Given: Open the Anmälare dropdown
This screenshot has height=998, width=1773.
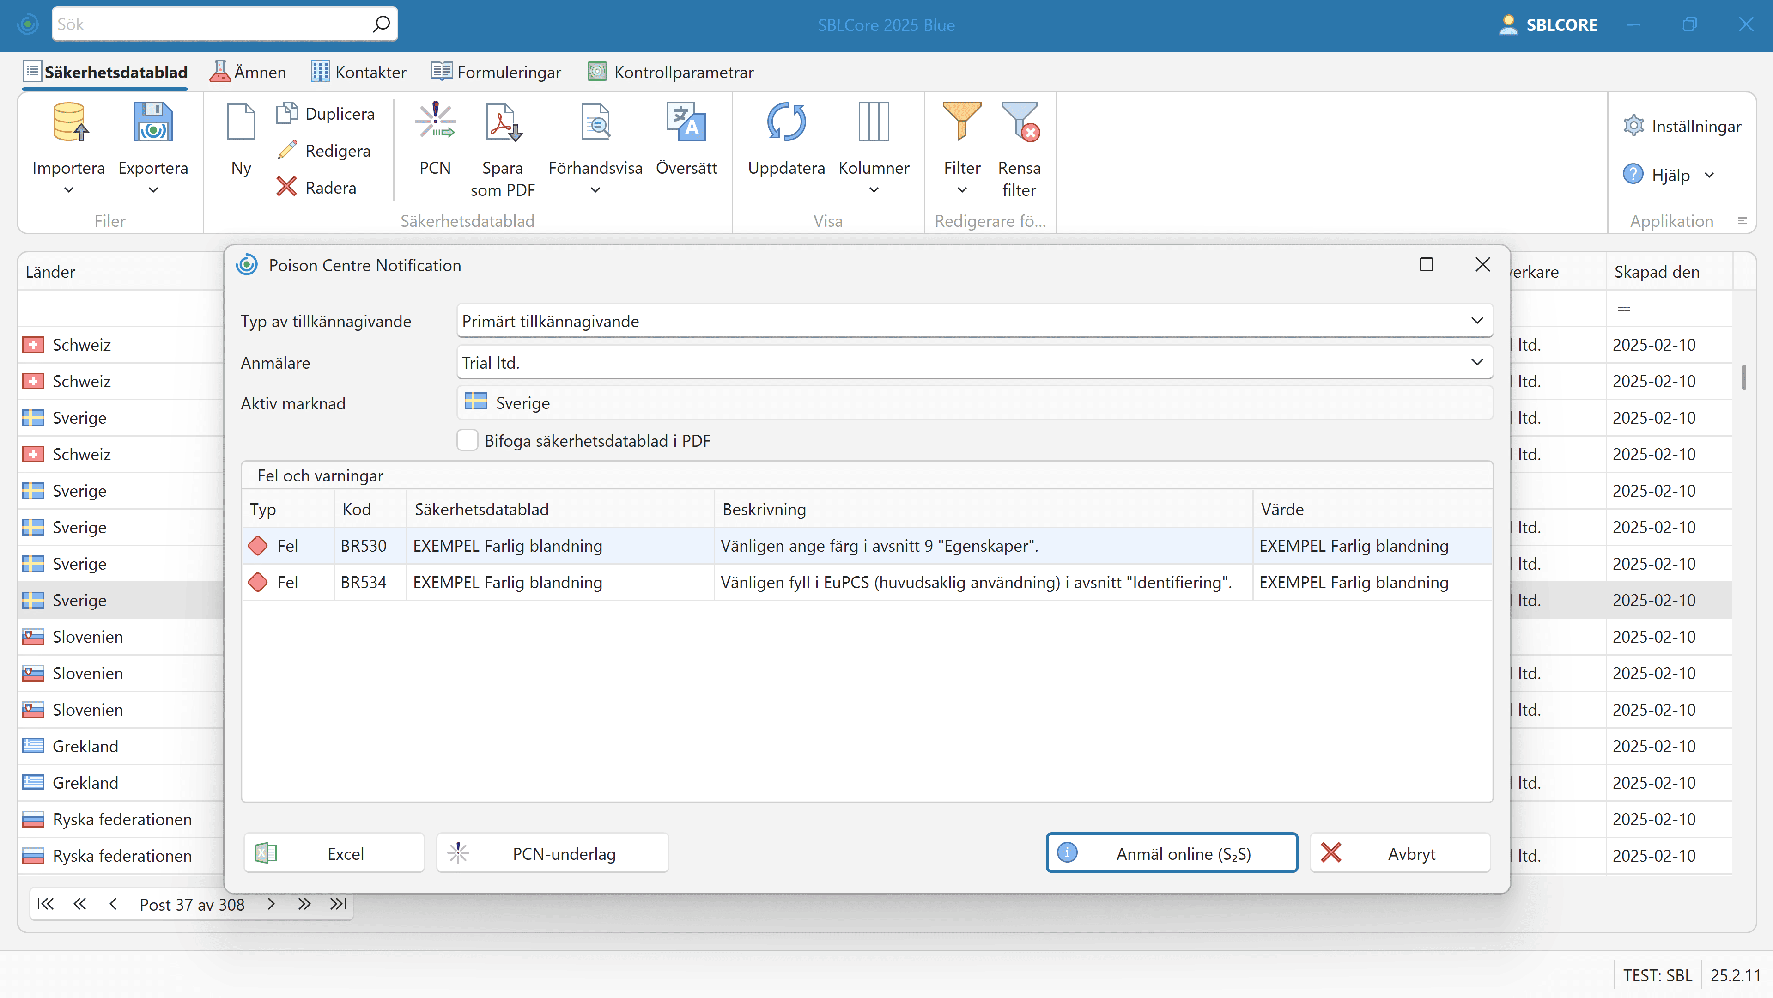Looking at the screenshot, I should [x=1476, y=362].
